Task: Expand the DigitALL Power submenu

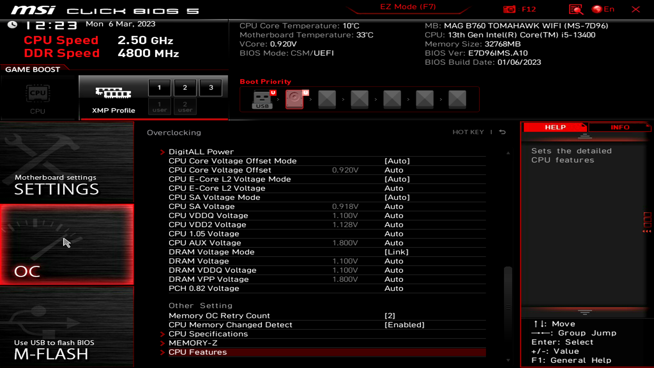Action: (x=201, y=152)
